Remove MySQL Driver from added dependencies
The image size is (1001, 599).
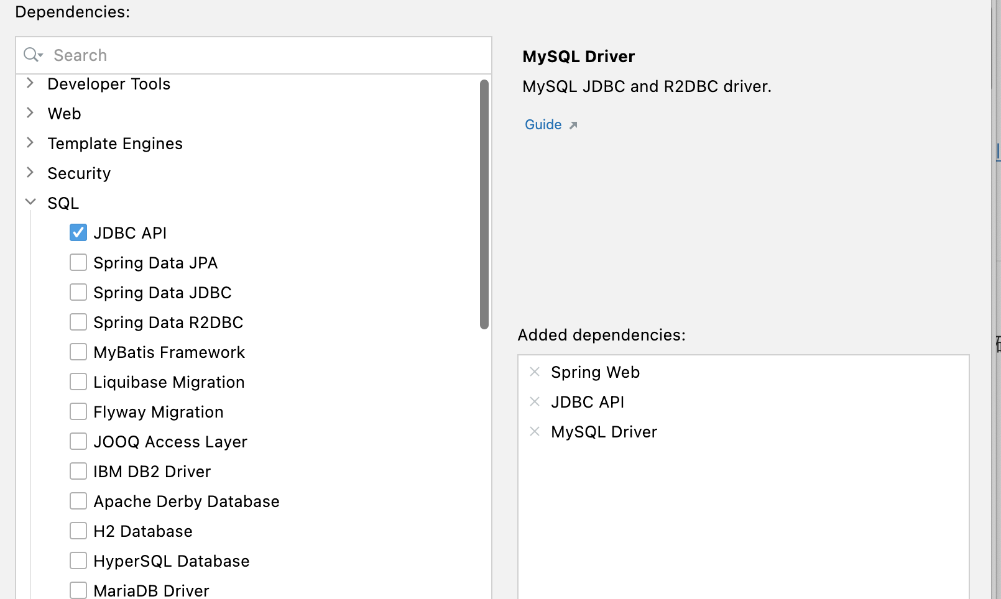(x=535, y=432)
